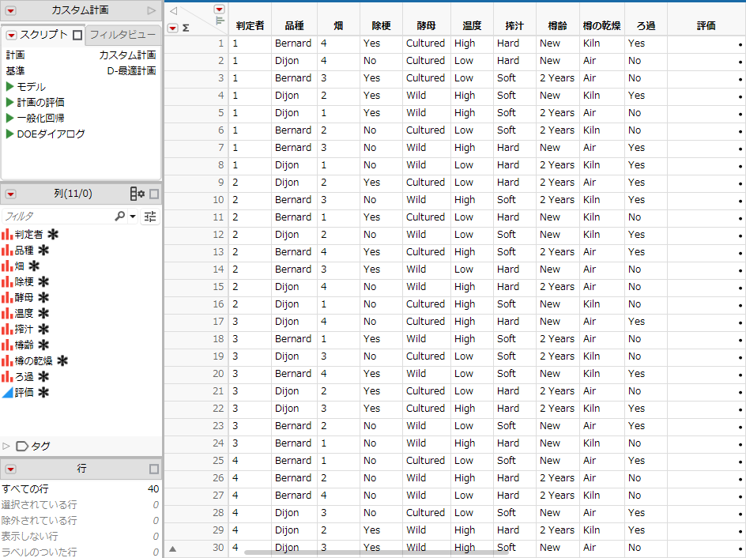Select the 判定者 column in the list
Screen dimensions: 746x558
pyautogui.click(x=28, y=235)
